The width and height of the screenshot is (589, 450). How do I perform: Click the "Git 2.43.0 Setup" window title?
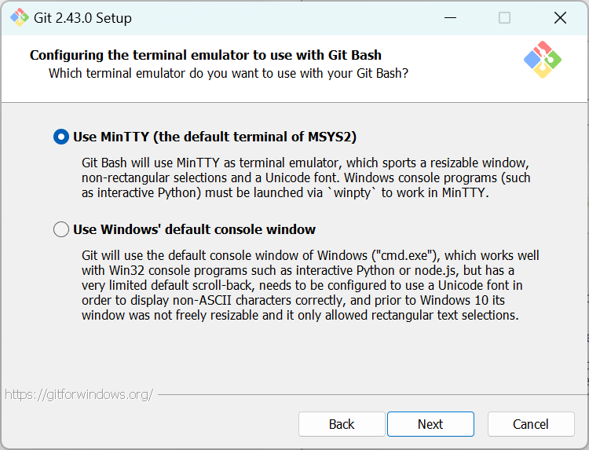point(82,17)
